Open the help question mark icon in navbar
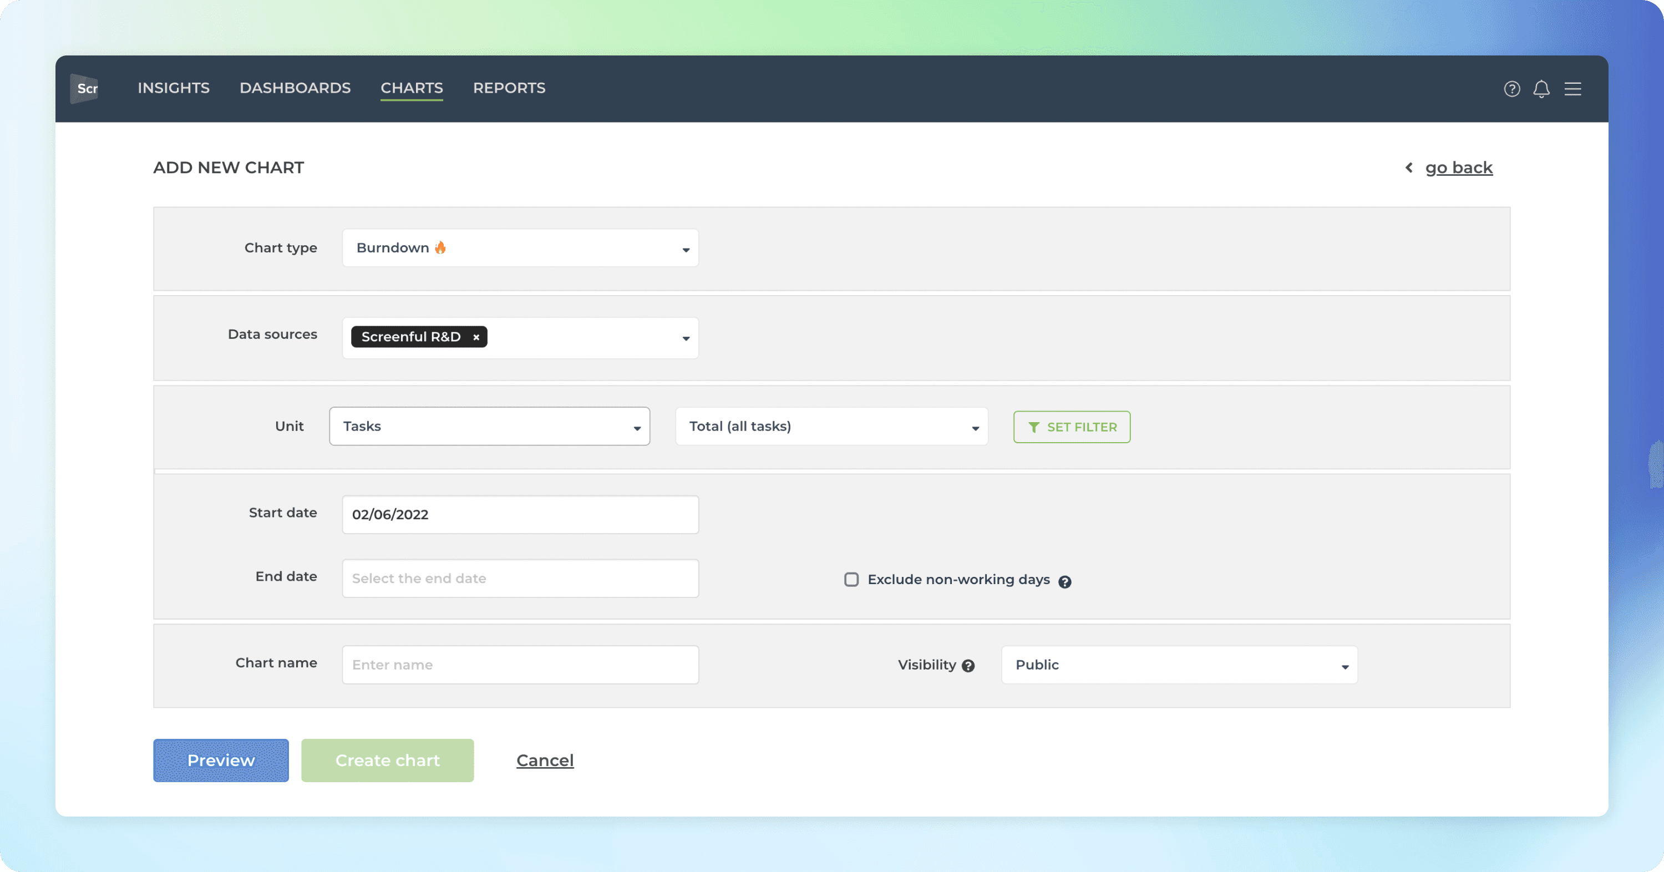This screenshot has width=1664, height=872. 1511,89
